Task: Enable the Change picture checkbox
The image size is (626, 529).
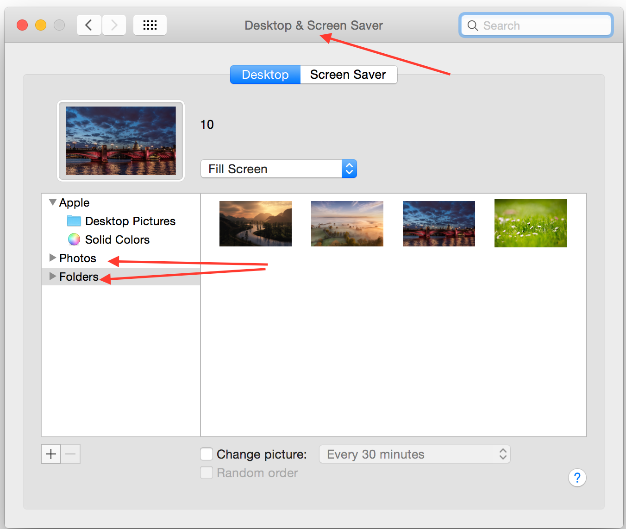Action: [207, 454]
